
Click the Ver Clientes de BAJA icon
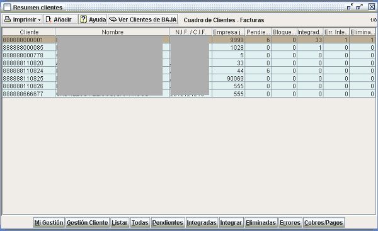click(x=113, y=20)
